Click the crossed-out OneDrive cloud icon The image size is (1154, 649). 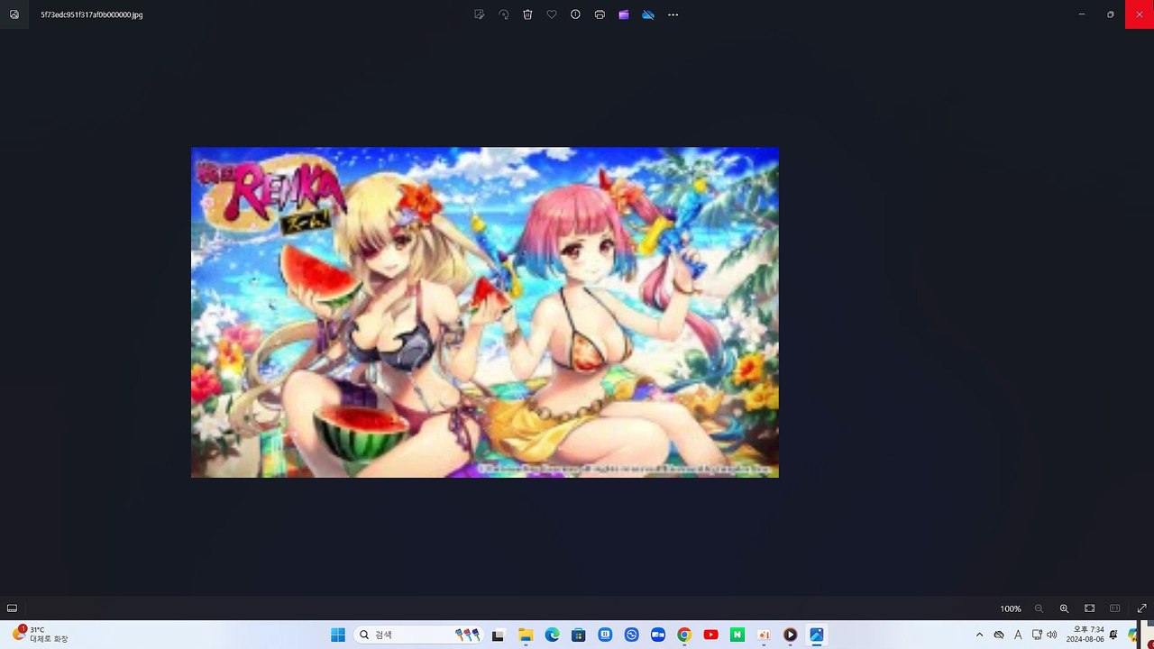point(648,14)
